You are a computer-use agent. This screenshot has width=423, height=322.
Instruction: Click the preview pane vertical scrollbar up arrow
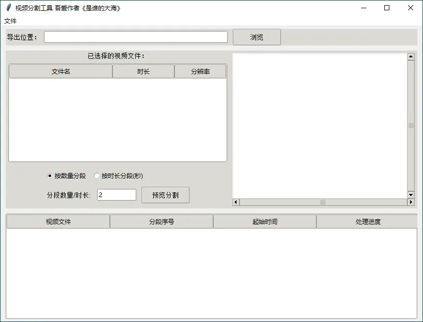tap(411, 56)
